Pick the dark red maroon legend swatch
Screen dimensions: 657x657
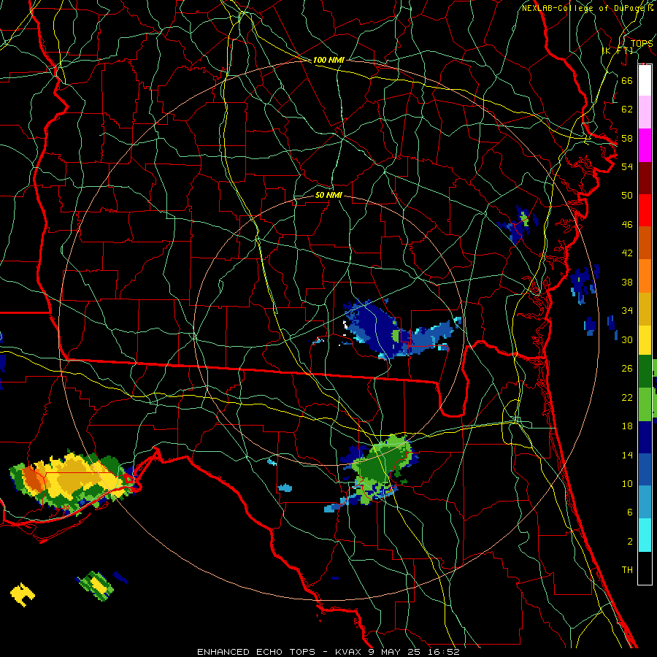click(x=645, y=178)
